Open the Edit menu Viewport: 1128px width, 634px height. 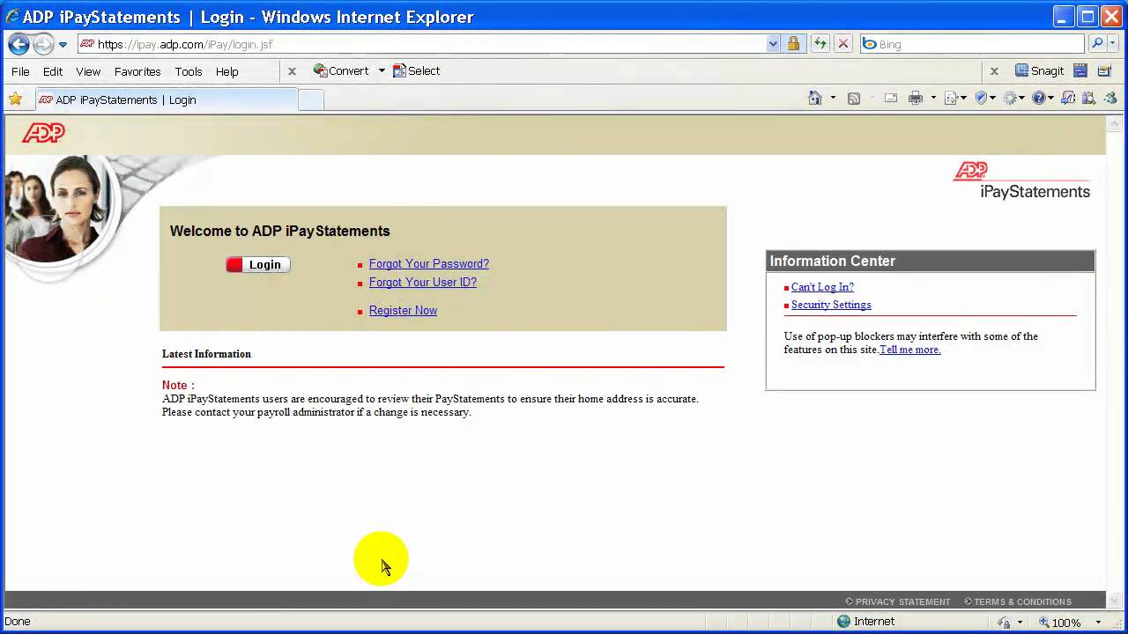(x=53, y=71)
